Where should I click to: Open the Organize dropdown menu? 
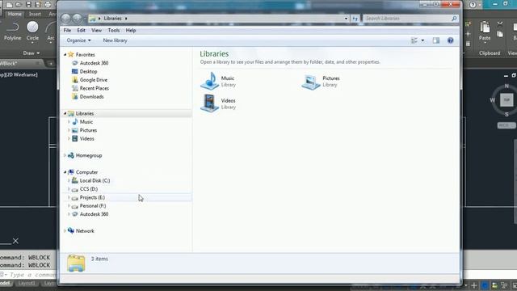click(x=78, y=40)
